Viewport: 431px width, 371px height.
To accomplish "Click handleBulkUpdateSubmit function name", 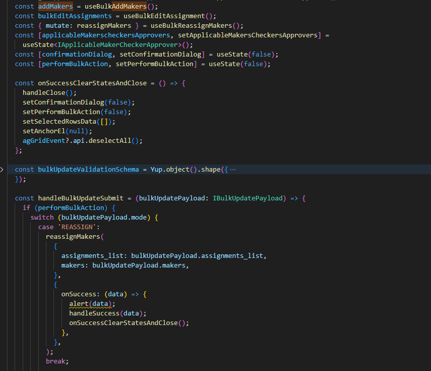I will [x=81, y=198].
